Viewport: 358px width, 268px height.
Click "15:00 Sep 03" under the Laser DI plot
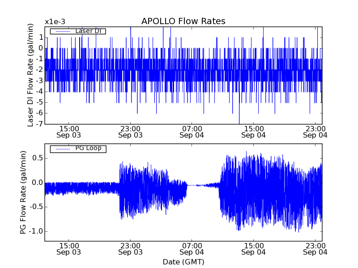point(69,132)
